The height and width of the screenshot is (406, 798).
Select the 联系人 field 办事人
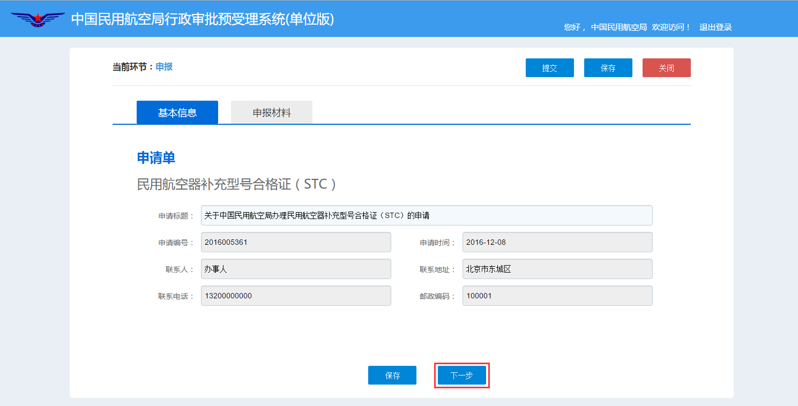coord(296,269)
